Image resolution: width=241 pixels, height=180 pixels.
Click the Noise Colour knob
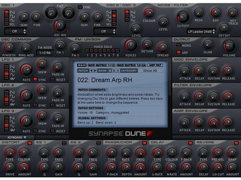149,13
